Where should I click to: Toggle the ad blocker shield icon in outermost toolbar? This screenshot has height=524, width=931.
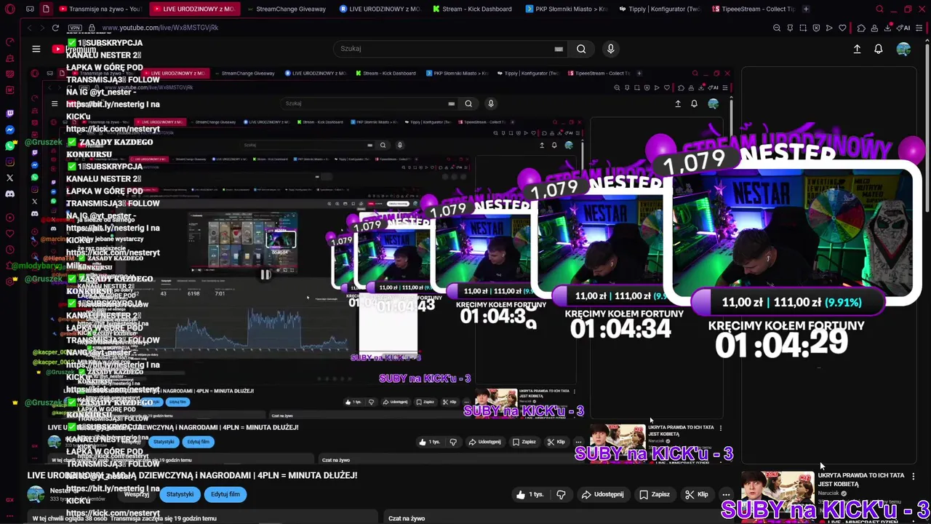coord(816,28)
